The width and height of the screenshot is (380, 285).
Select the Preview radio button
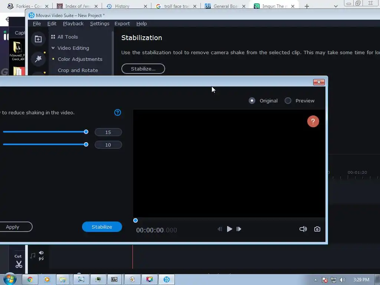coord(288,101)
